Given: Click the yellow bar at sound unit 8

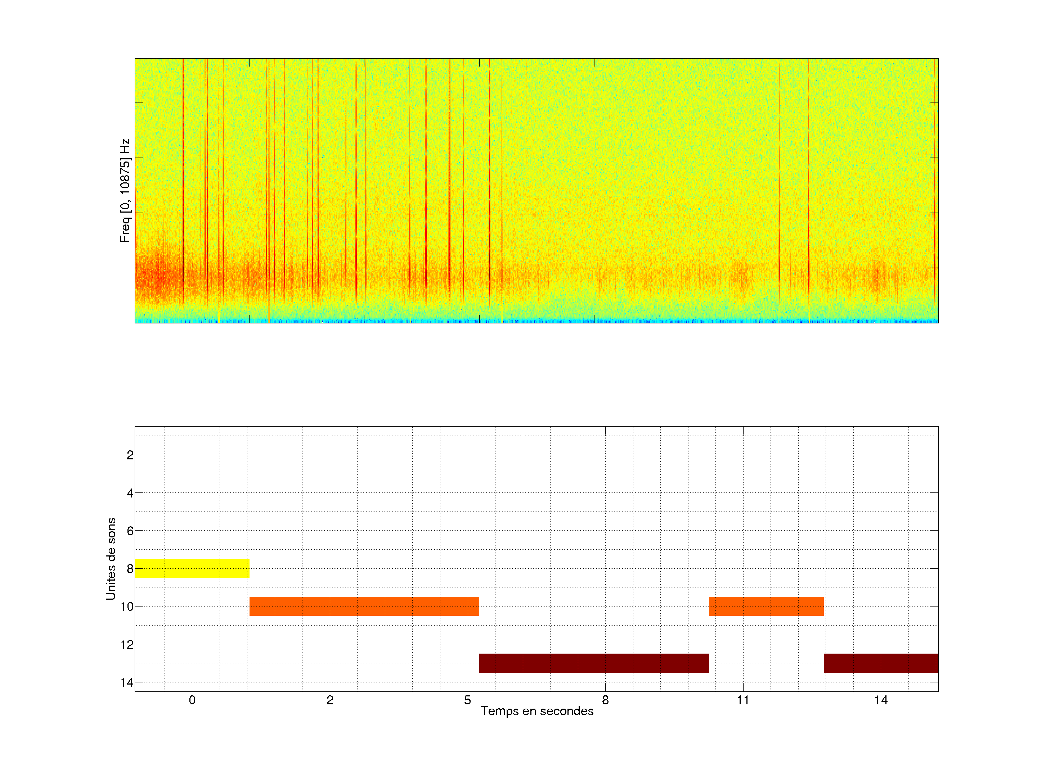Looking at the screenshot, I should pos(192,568).
